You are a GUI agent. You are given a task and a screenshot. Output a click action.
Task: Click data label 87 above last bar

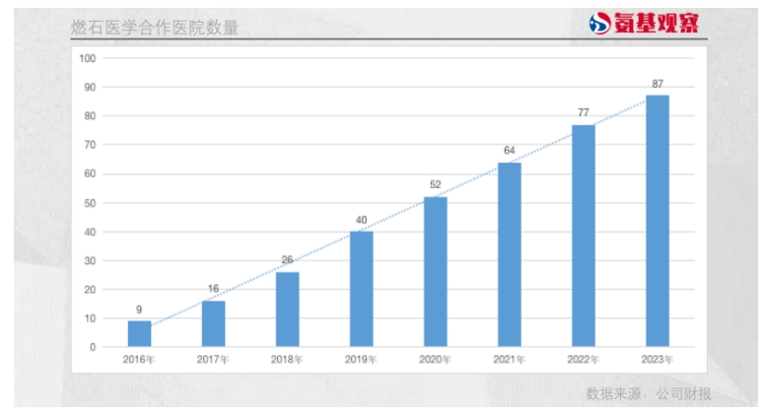tap(657, 84)
